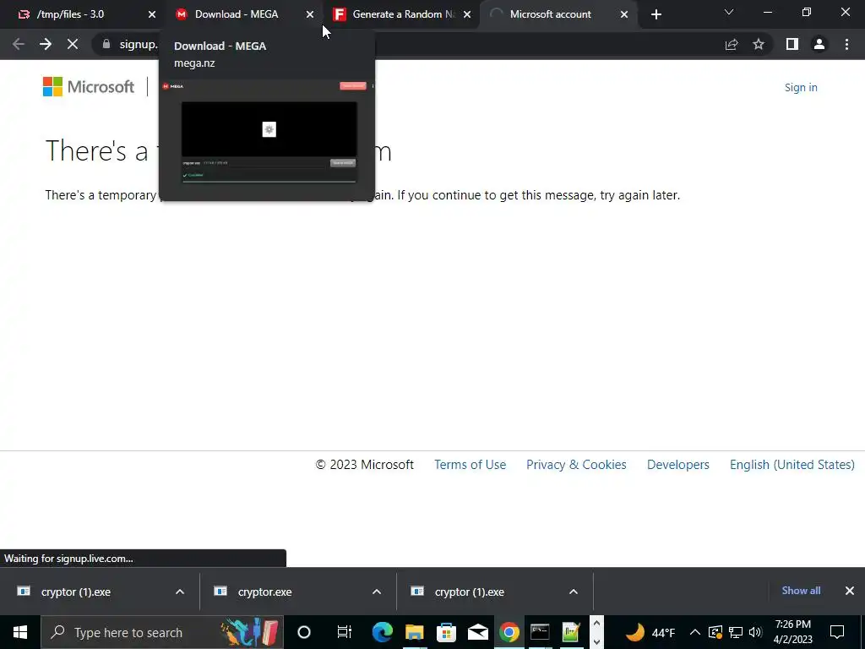
Task: Open the Chrome profile menu
Action: 819,44
